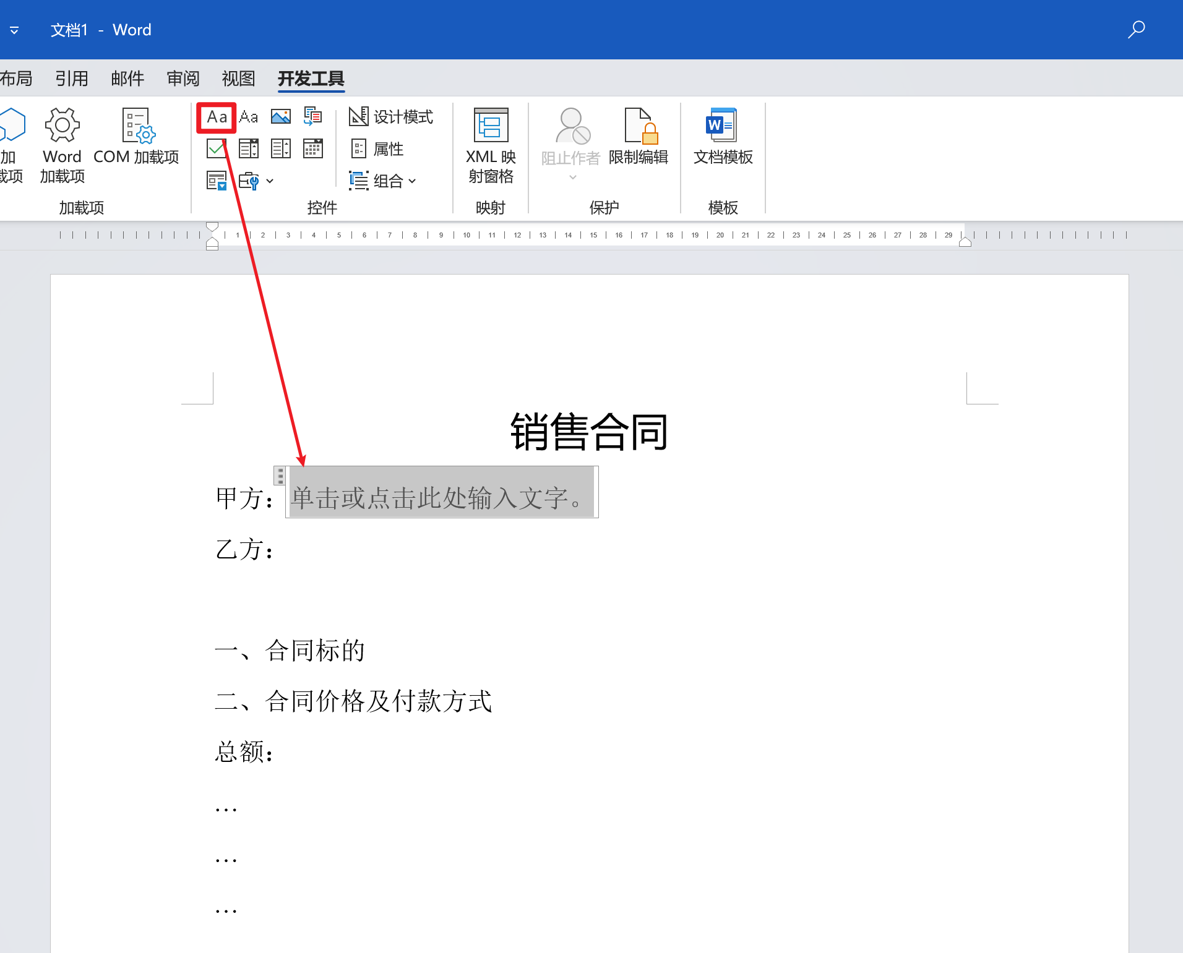This screenshot has height=953, width=1183.
Task: Switch to the 审阅 tab
Action: tap(183, 79)
